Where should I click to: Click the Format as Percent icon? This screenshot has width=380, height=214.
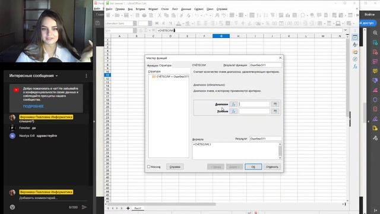click(x=268, y=24)
